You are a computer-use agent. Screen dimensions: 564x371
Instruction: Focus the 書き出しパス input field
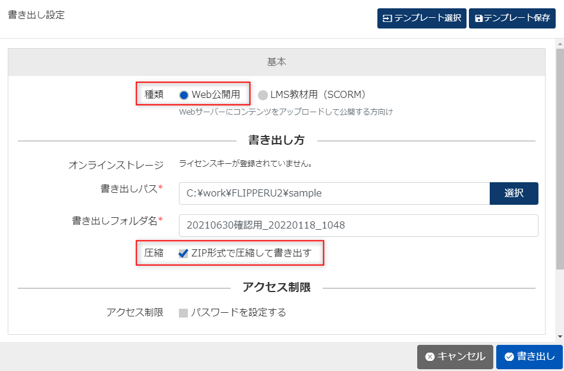(x=334, y=193)
